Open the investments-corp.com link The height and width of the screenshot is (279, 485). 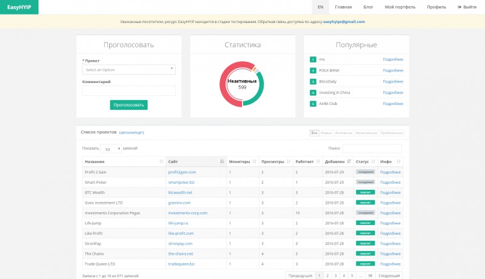click(x=188, y=213)
